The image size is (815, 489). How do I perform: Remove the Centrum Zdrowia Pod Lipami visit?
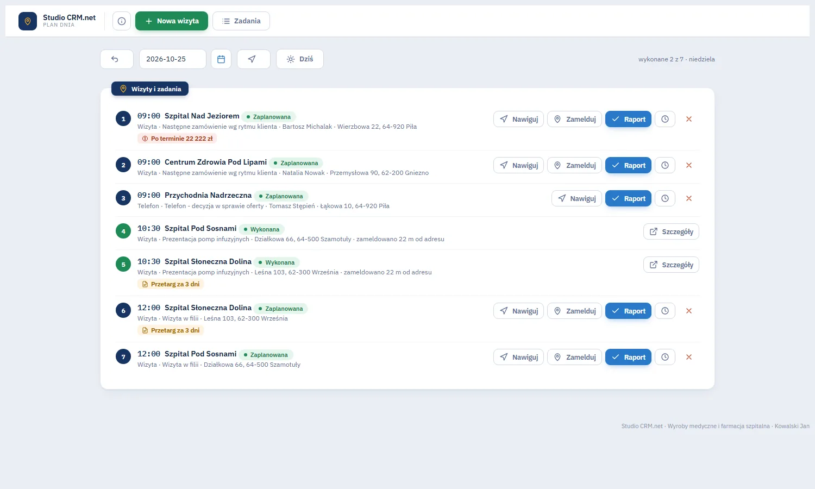[689, 165]
